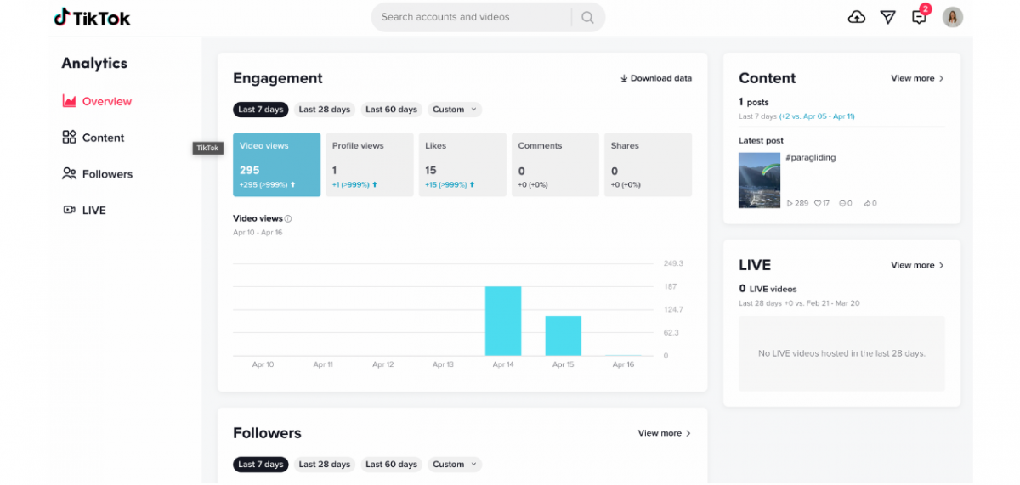Click the download arrow icon

coord(624,78)
